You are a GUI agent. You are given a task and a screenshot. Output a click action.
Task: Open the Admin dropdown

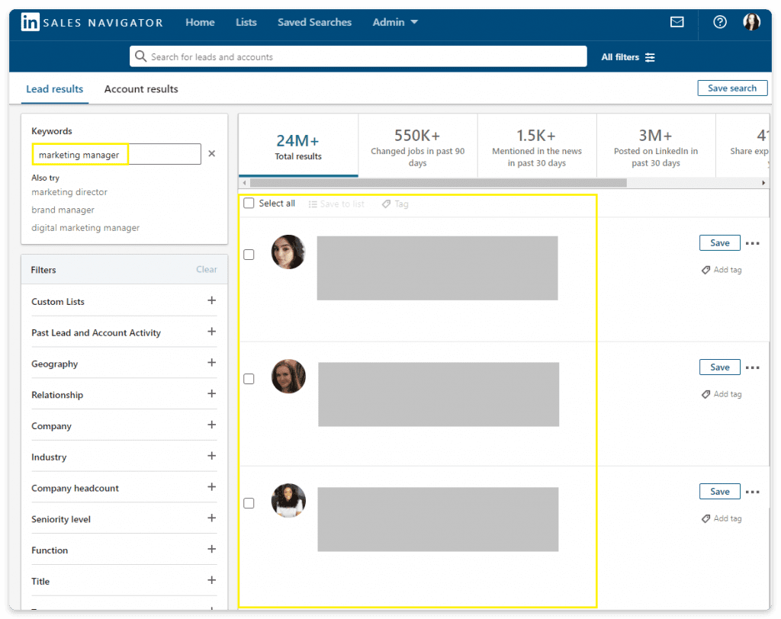(395, 22)
